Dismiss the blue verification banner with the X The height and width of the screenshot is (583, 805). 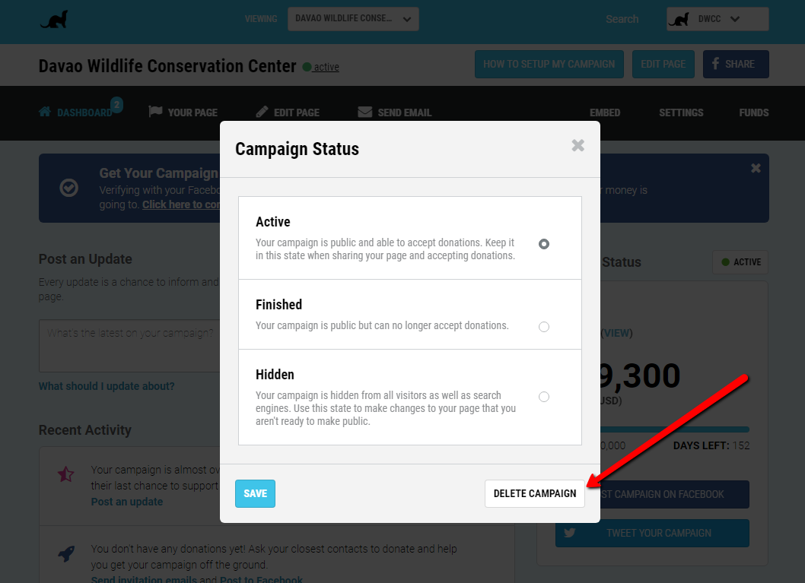click(x=756, y=168)
